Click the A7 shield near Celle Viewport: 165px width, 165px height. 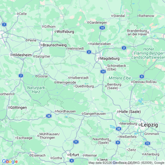click(x=4, y=25)
